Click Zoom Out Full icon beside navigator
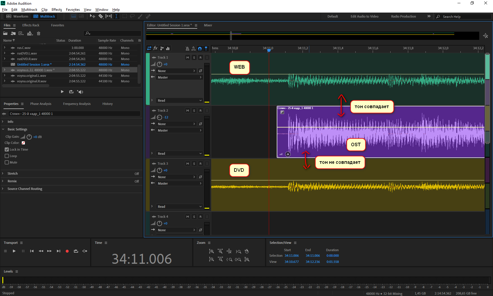The height and width of the screenshot is (296, 493). [486, 36]
